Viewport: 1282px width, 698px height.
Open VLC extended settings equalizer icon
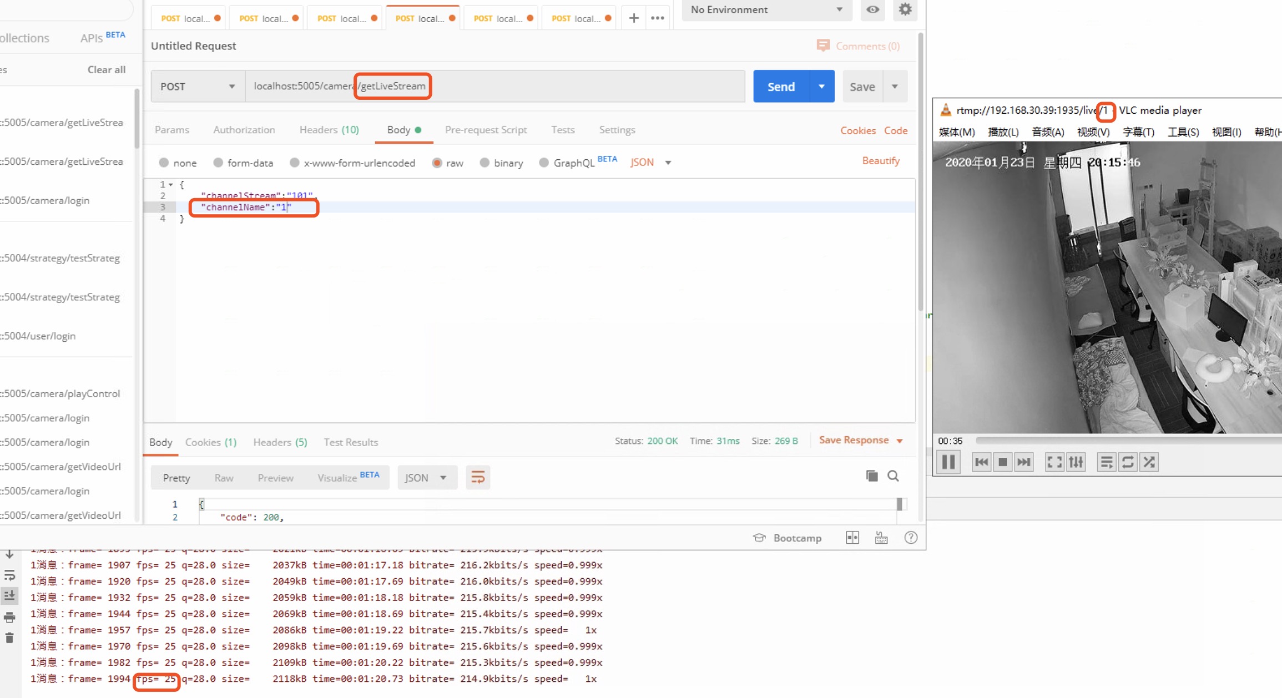tap(1076, 462)
